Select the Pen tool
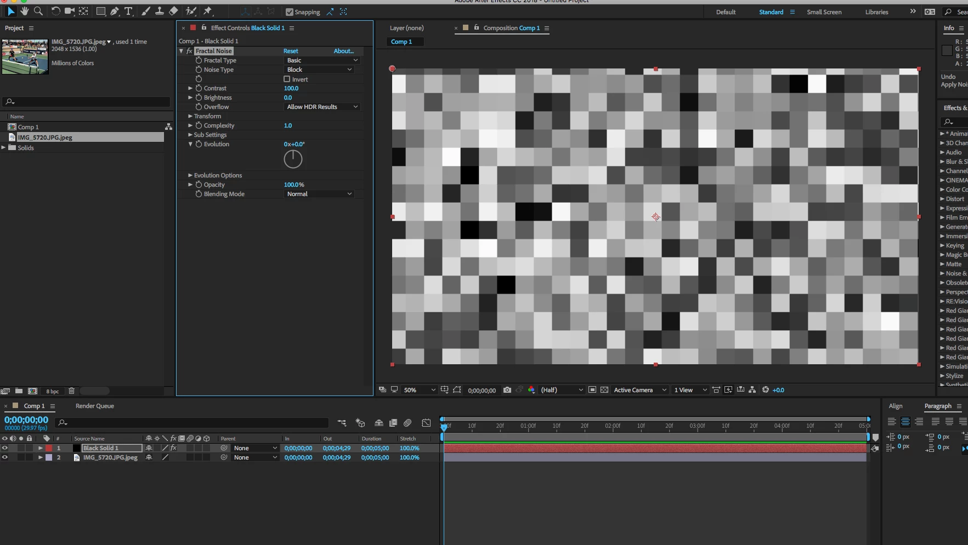Image resolution: width=968 pixels, height=545 pixels. [115, 11]
